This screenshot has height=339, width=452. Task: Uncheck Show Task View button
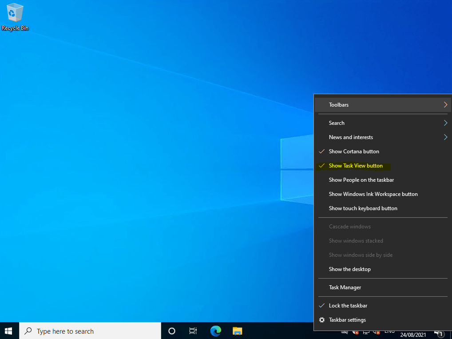383,166
